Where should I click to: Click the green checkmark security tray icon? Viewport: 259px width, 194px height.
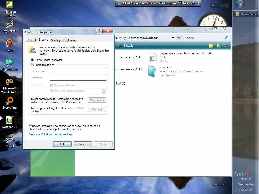(236, 174)
